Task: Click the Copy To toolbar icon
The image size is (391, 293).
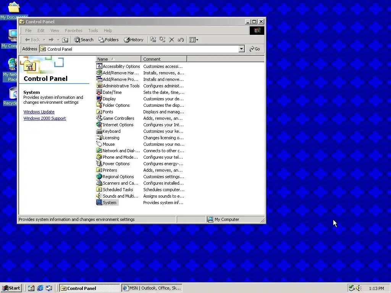Action: [x=163, y=40]
